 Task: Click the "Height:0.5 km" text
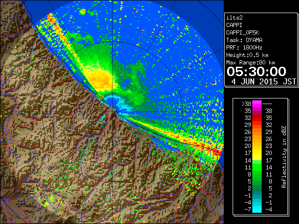point(247,55)
